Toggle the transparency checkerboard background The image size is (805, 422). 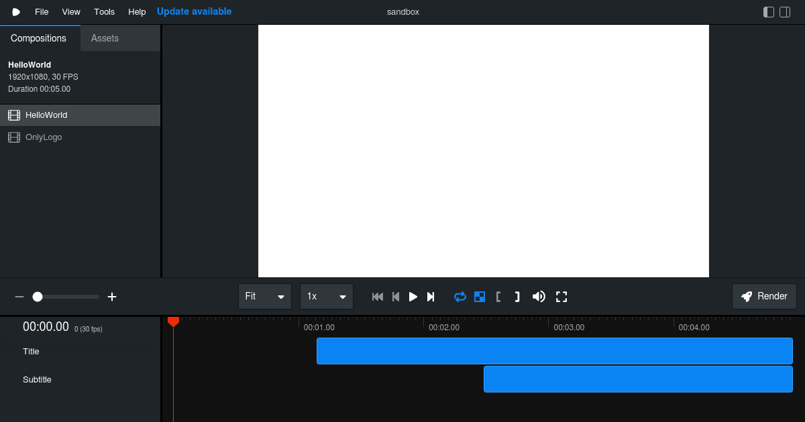click(480, 296)
